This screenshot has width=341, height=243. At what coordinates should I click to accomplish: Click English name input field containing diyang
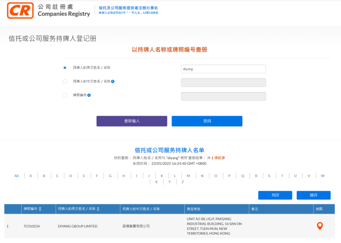coord(223,69)
